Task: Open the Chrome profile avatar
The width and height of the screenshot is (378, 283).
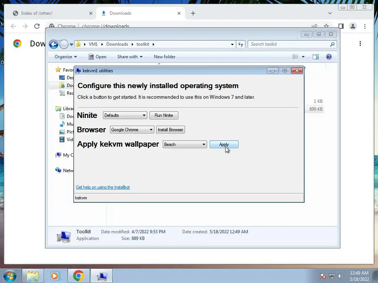Action: (353, 26)
